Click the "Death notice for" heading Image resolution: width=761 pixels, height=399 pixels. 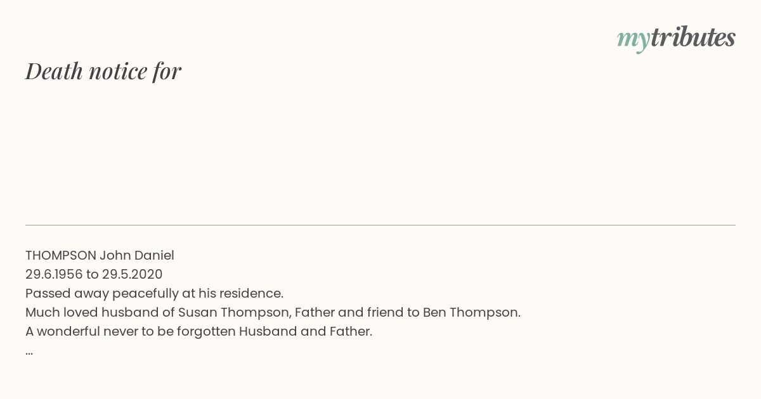[x=103, y=71]
